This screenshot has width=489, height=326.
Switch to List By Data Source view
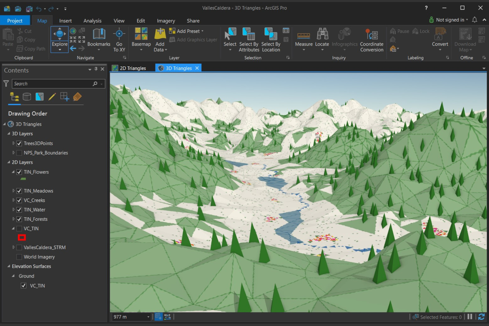coord(27,97)
